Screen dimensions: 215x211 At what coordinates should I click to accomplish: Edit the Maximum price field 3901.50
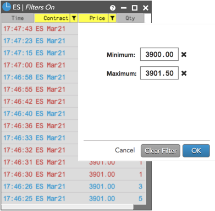pyautogui.click(x=159, y=73)
